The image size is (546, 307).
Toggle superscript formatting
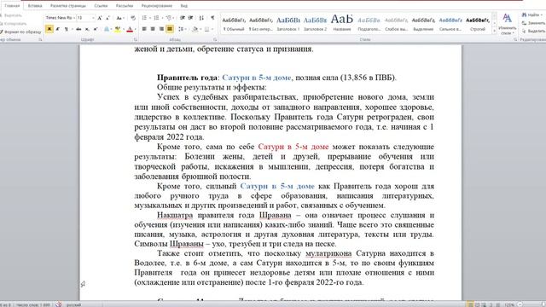pos(96,29)
